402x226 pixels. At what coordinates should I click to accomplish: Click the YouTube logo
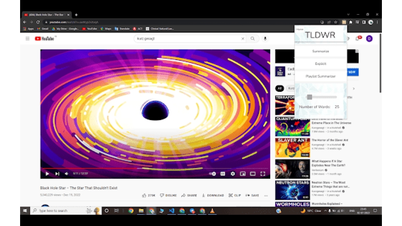pos(45,39)
